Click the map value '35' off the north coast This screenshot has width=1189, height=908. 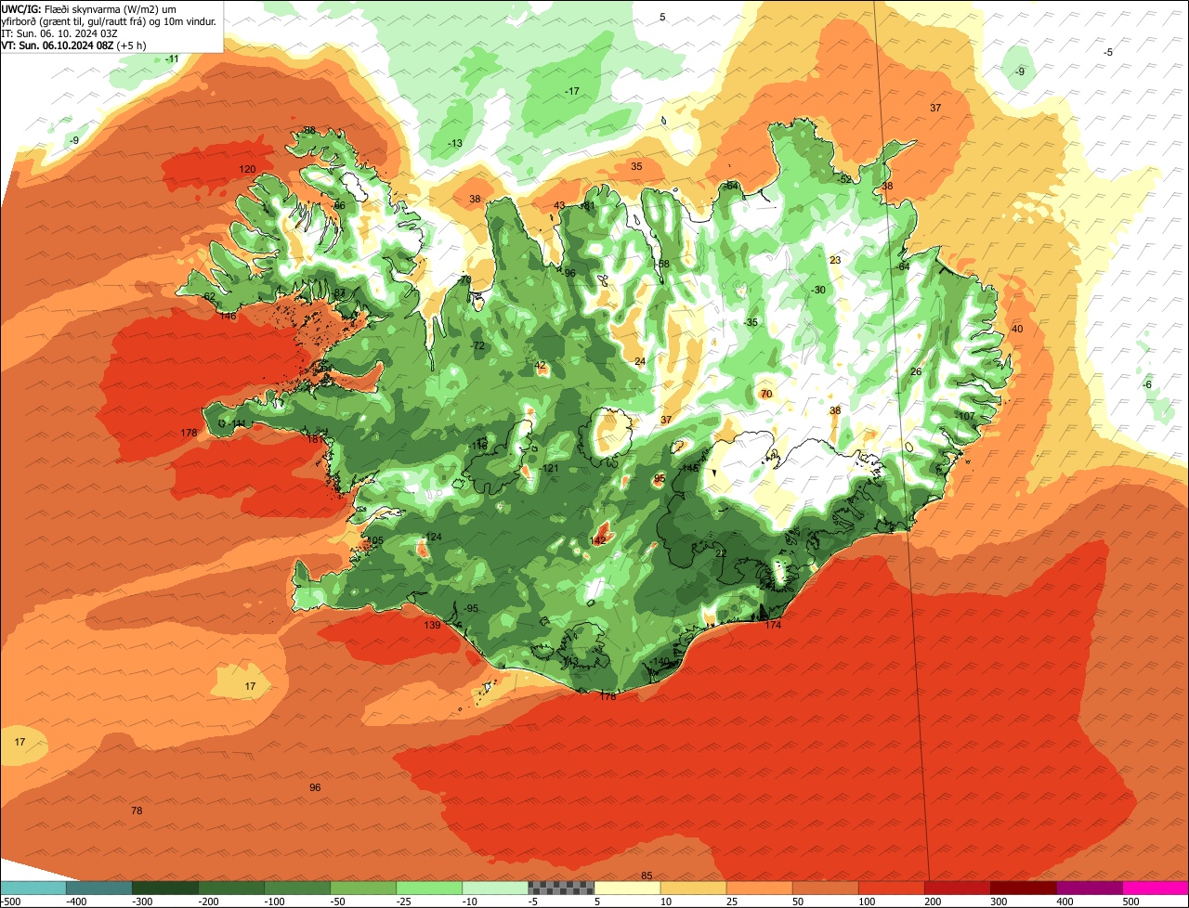tap(636, 166)
